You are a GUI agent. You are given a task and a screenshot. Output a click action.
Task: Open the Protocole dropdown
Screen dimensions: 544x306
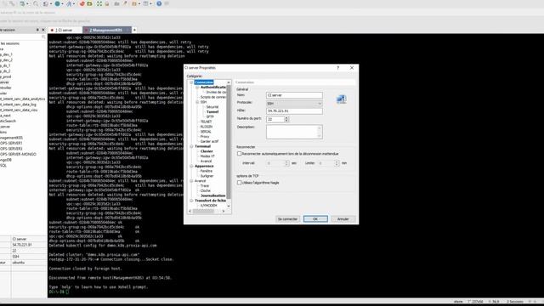[x=294, y=104]
